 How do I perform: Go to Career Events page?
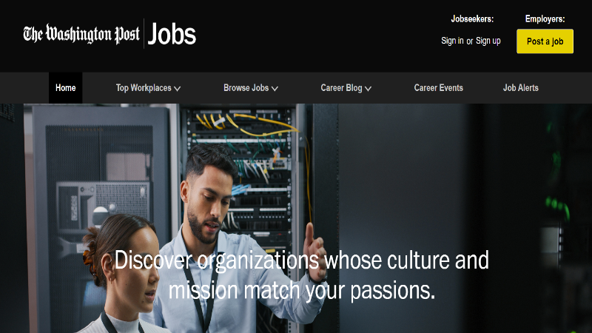438,88
